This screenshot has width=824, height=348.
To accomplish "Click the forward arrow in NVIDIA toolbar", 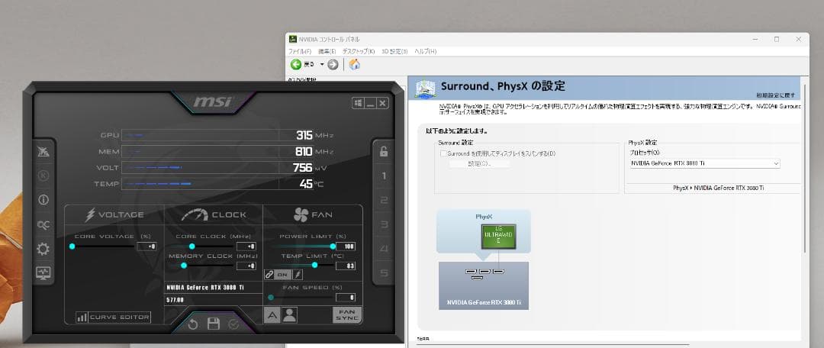I will 333,65.
